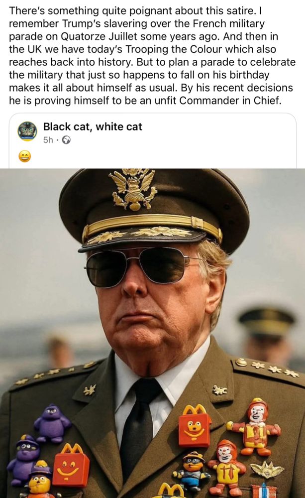305x498 pixels.
Task: Click the 5h timestamp link
Action: (x=48, y=140)
